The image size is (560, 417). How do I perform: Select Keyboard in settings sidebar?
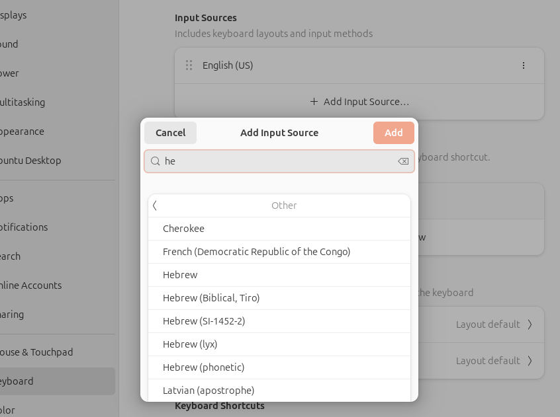pyautogui.click(x=58, y=381)
